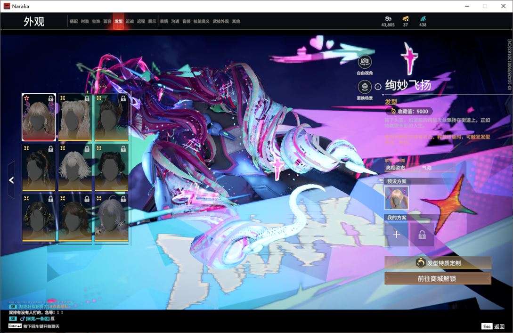Open the 面容 tab
Viewport: 513px width, 333px height.
tap(107, 21)
